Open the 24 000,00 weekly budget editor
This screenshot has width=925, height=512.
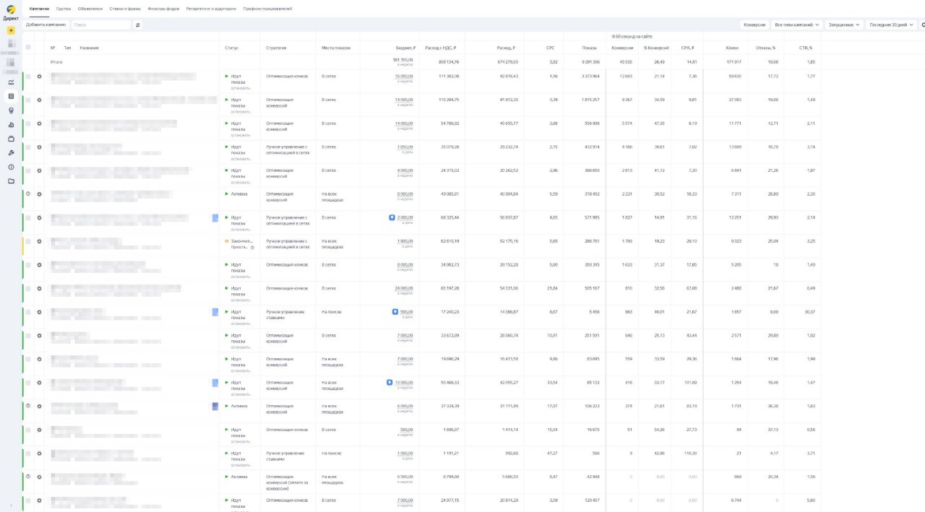(x=404, y=288)
